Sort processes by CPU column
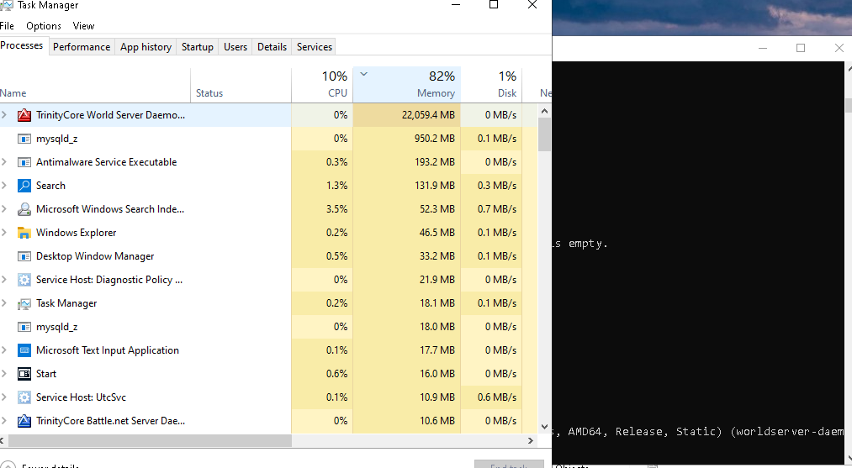 (322, 85)
